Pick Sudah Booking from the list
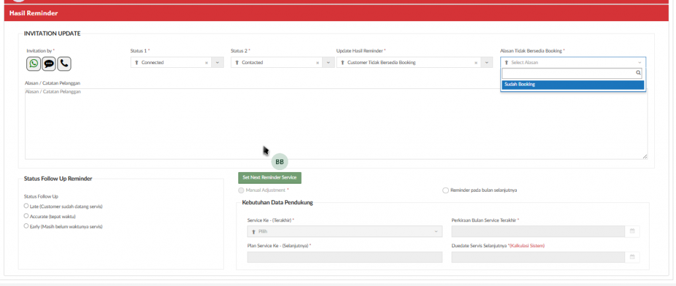The width and height of the screenshot is (676, 286). coord(572,84)
